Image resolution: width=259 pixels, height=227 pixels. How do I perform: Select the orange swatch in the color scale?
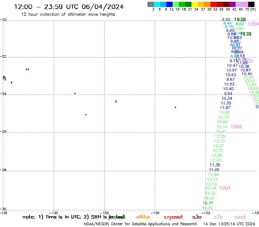pyautogui.click(x=207, y=4)
